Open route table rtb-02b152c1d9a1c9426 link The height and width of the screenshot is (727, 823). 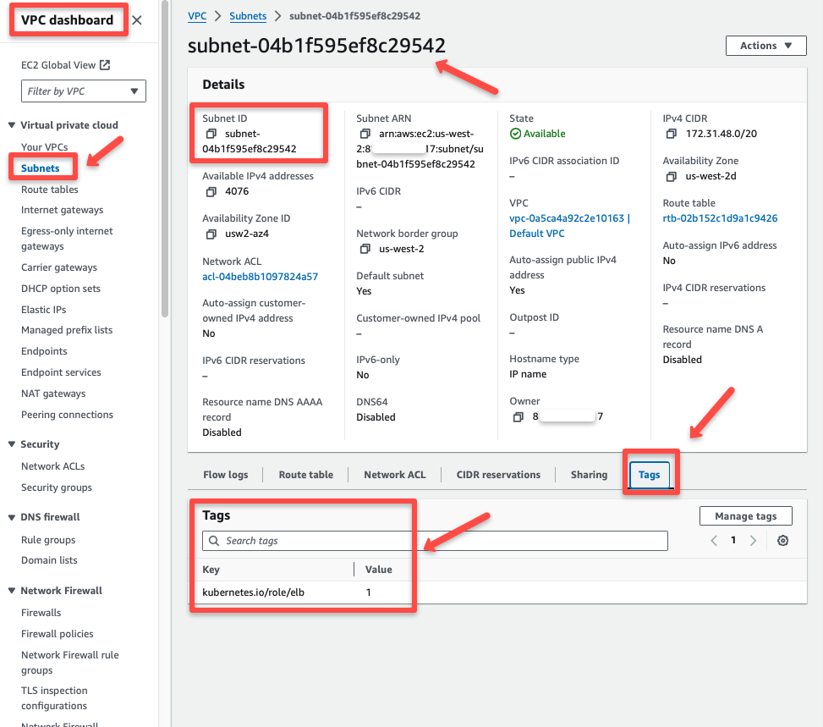click(x=722, y=218)
